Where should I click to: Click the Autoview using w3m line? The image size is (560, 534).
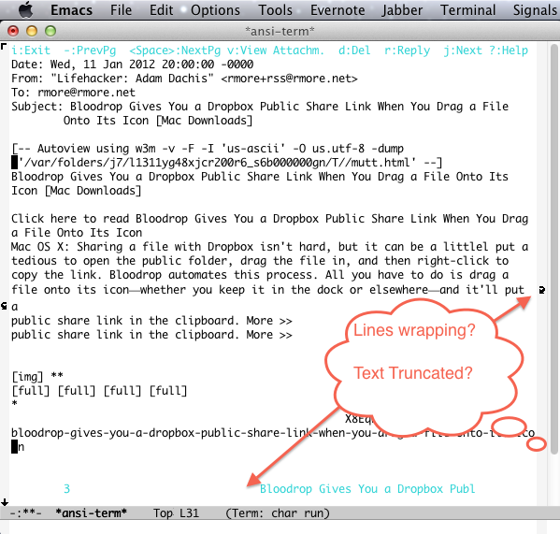[208, 149]
